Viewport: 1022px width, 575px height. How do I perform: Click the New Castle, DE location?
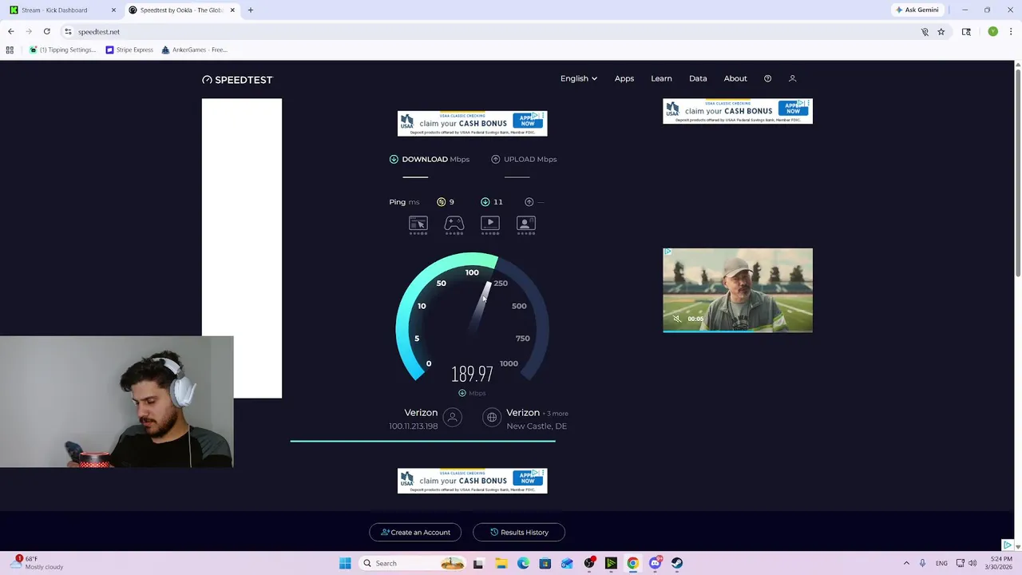[x=537, y=426]
